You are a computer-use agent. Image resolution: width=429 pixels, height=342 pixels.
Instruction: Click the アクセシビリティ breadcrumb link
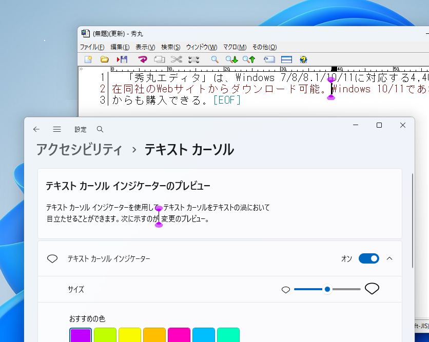click(x=80, y=150)
